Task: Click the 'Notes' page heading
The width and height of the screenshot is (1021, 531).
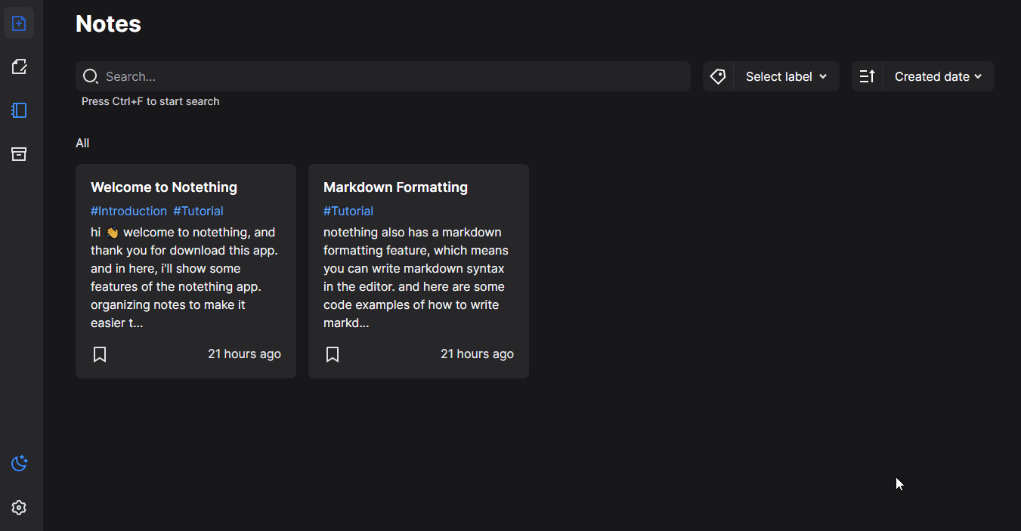Action: 108,23
